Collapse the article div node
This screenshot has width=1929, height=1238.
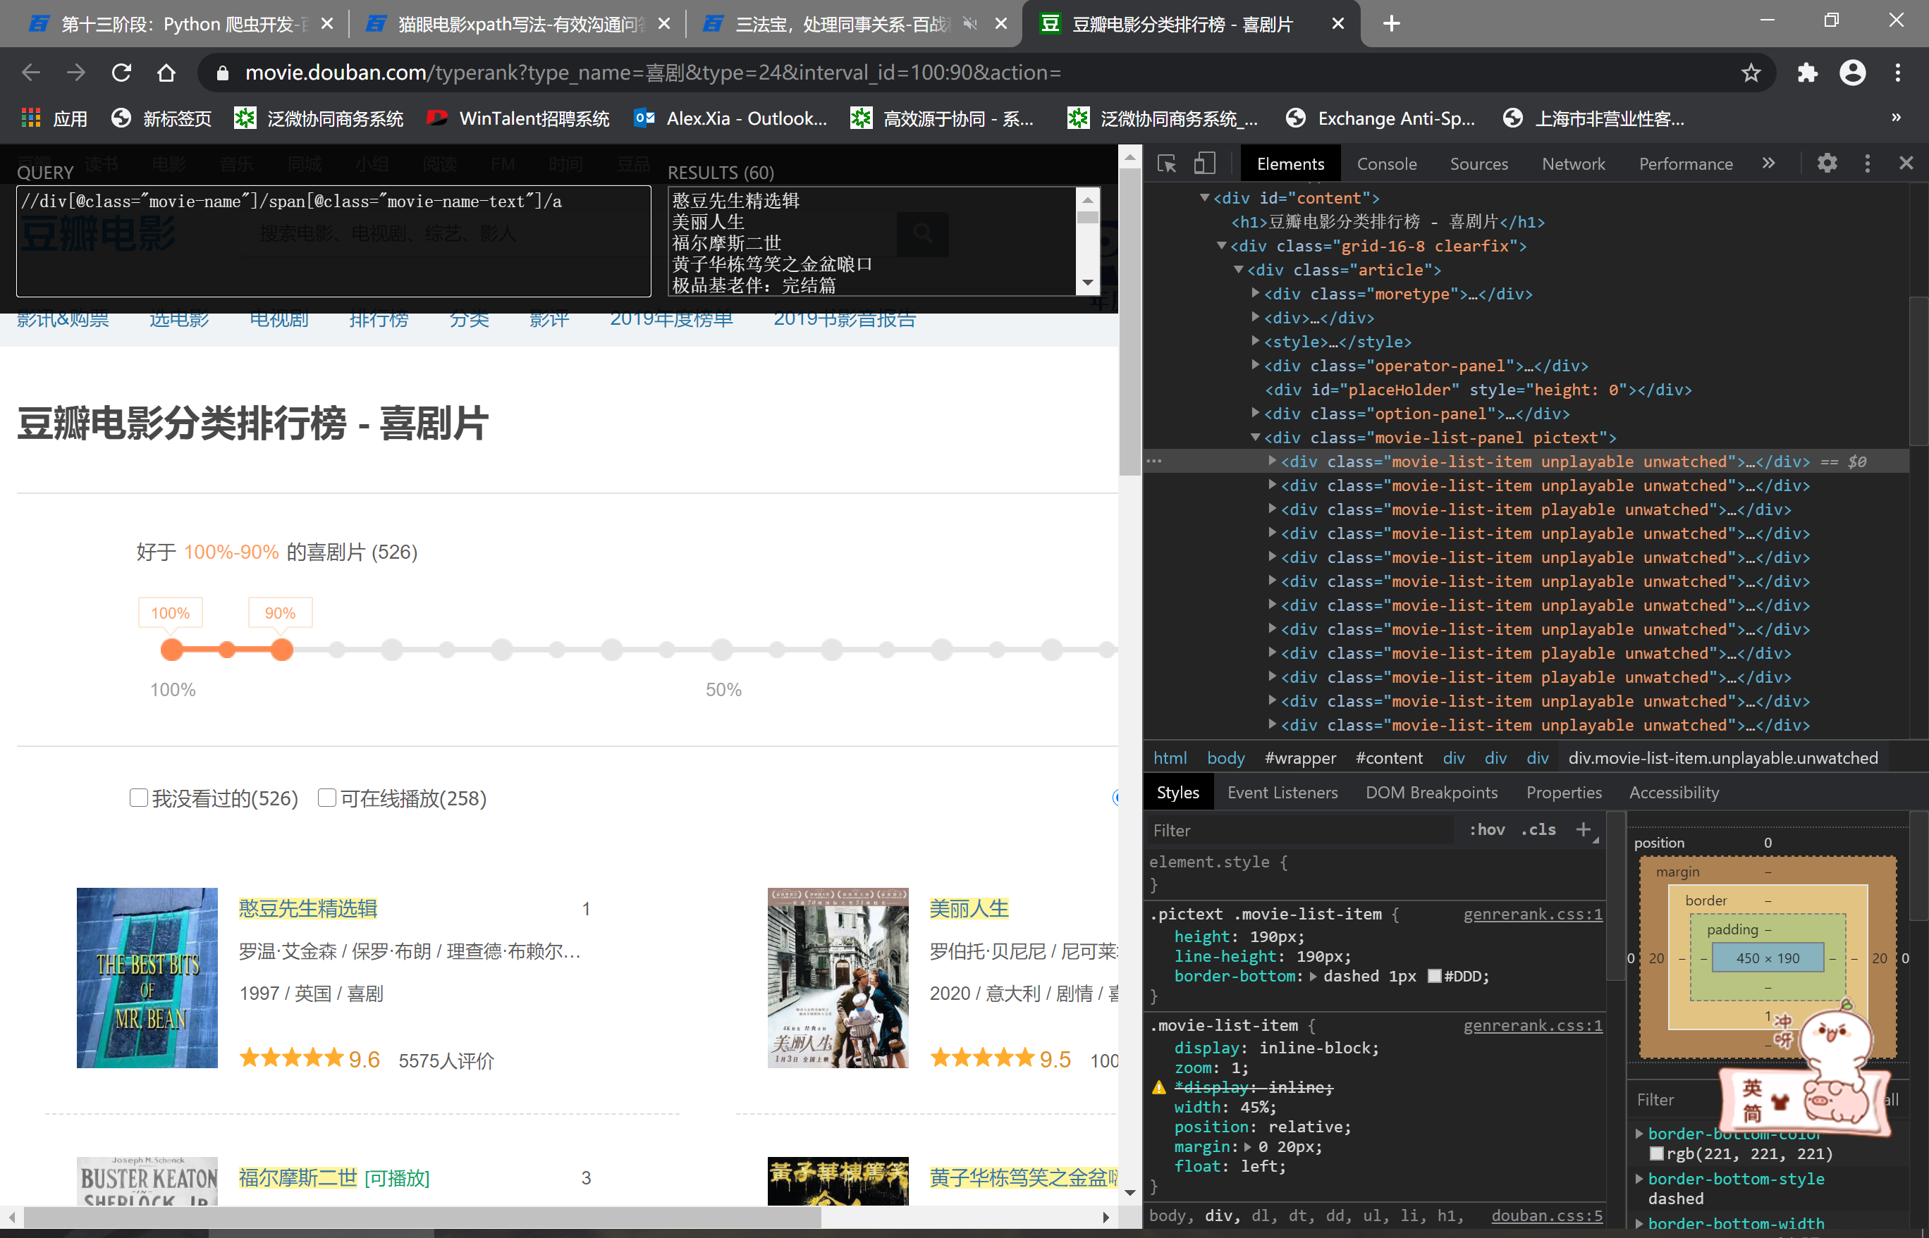[1239, 269]
